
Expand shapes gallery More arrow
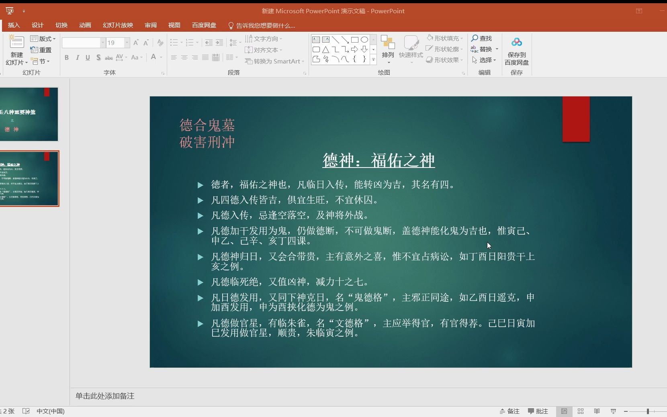point(374,59)
